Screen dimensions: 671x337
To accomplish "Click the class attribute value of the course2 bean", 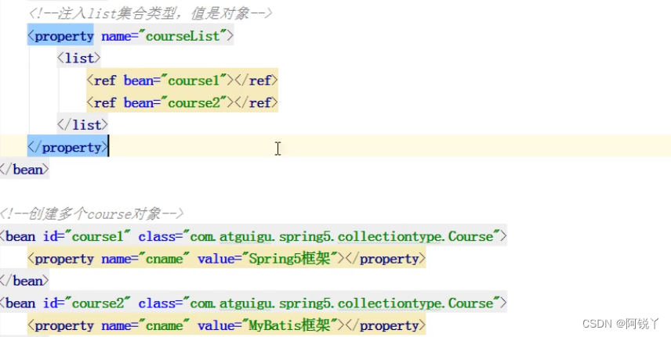I will 342,303.
